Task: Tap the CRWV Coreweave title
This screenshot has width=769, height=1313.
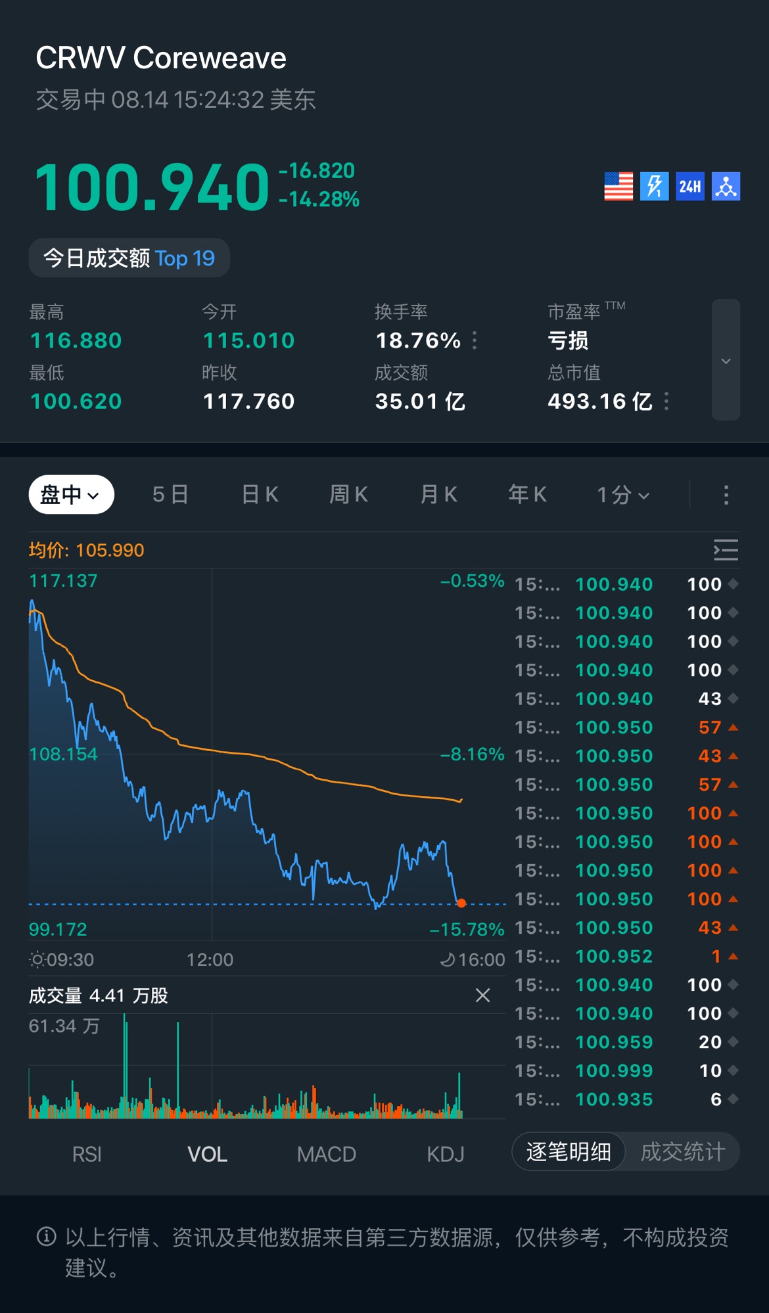Action: point(161,58)
